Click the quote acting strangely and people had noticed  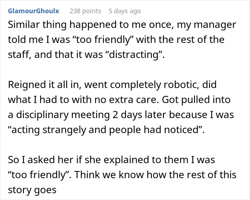106,130
